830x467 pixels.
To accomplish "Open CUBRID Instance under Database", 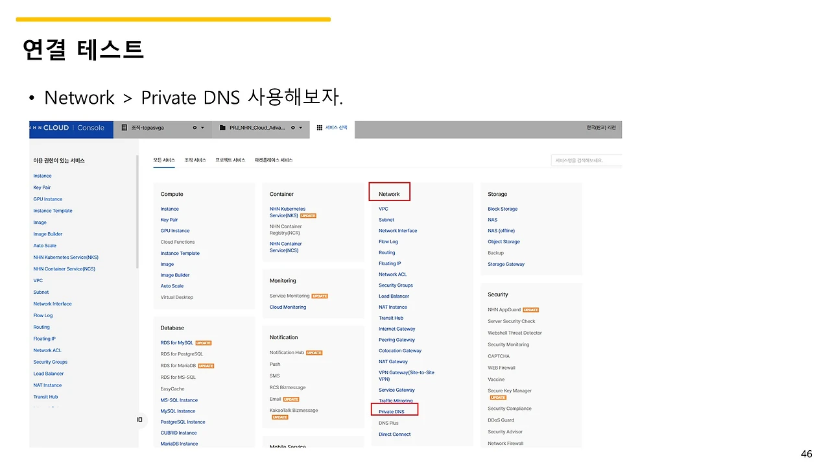I will (179, 433).
